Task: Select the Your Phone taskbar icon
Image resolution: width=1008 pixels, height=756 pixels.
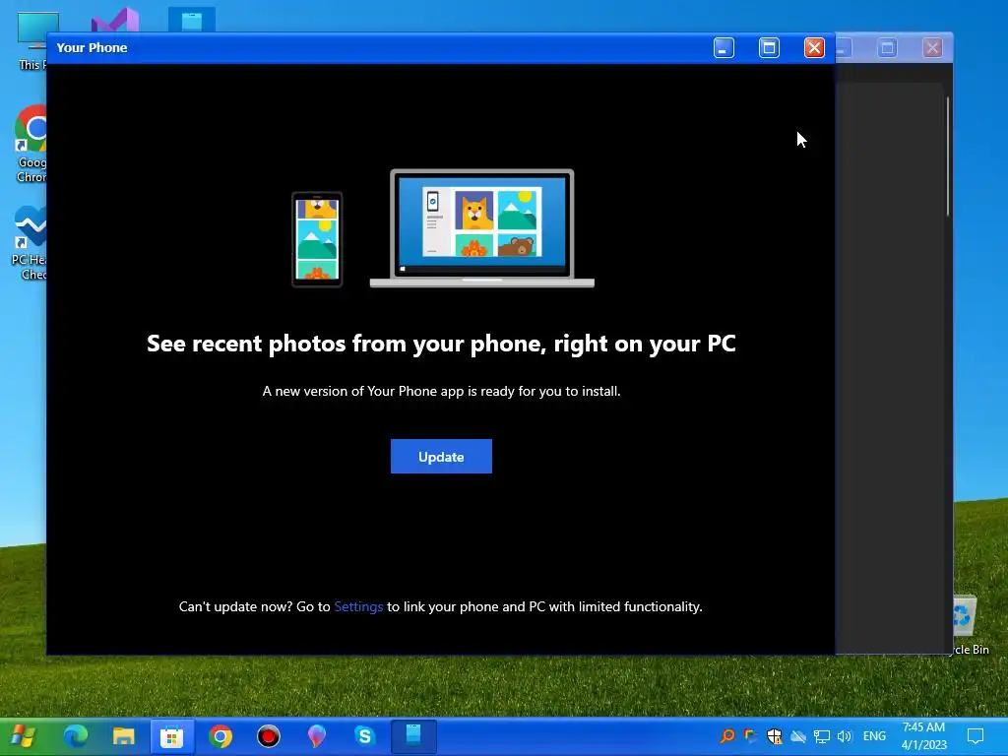Action: coord(413,736)
